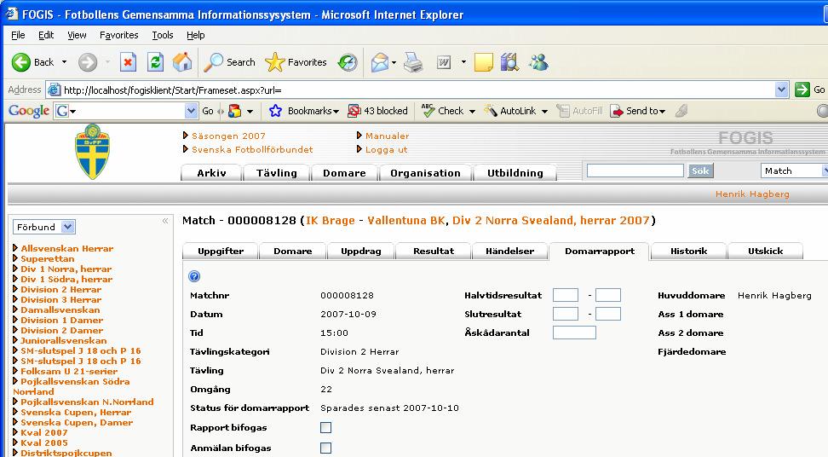Screen dimensions: 828x457
Task: Click the Logga ut link
Action: point(386,149)
